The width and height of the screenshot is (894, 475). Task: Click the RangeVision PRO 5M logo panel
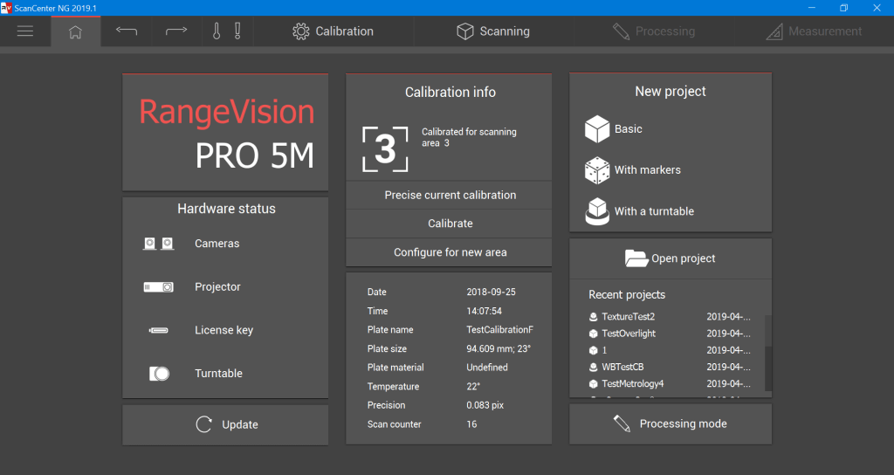225,133
